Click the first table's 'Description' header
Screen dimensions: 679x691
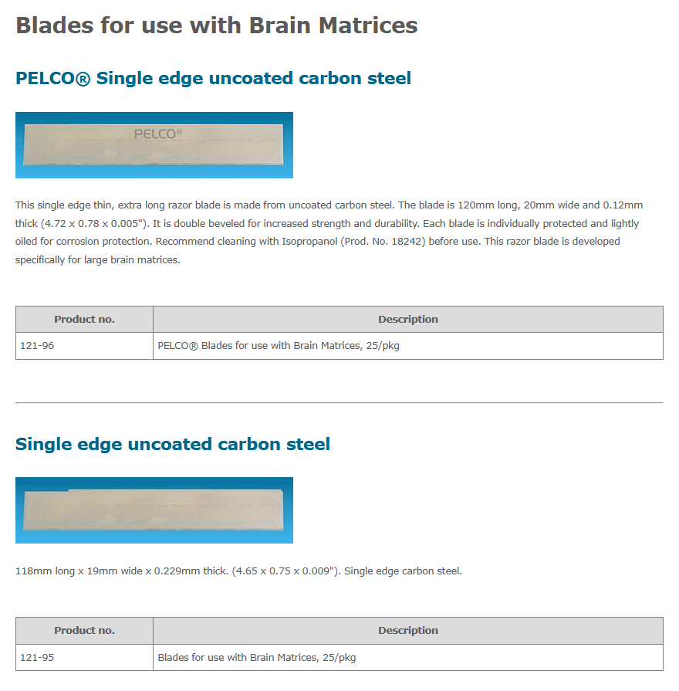point(408,320)
